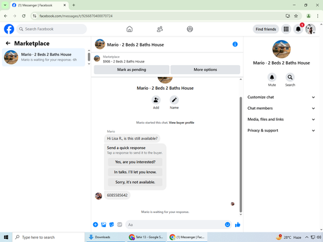Add people to the chat

point(156,100)
